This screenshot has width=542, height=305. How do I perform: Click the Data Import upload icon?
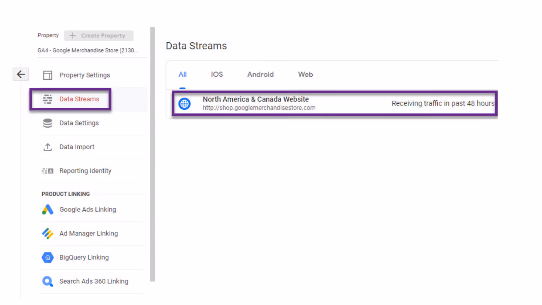click(48, 147)
